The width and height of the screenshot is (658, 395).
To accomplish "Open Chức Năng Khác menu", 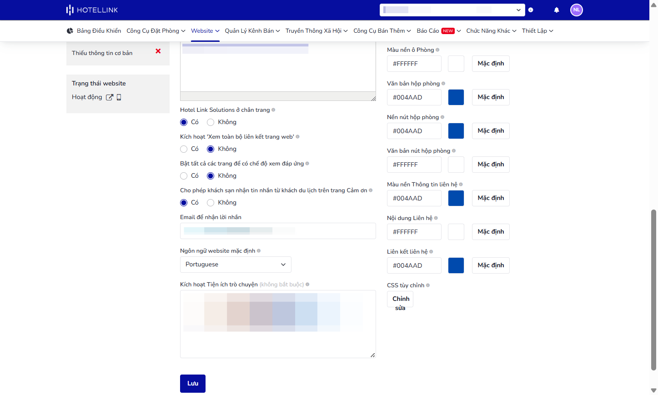I will pyautogui.click(x=491, y=31).
